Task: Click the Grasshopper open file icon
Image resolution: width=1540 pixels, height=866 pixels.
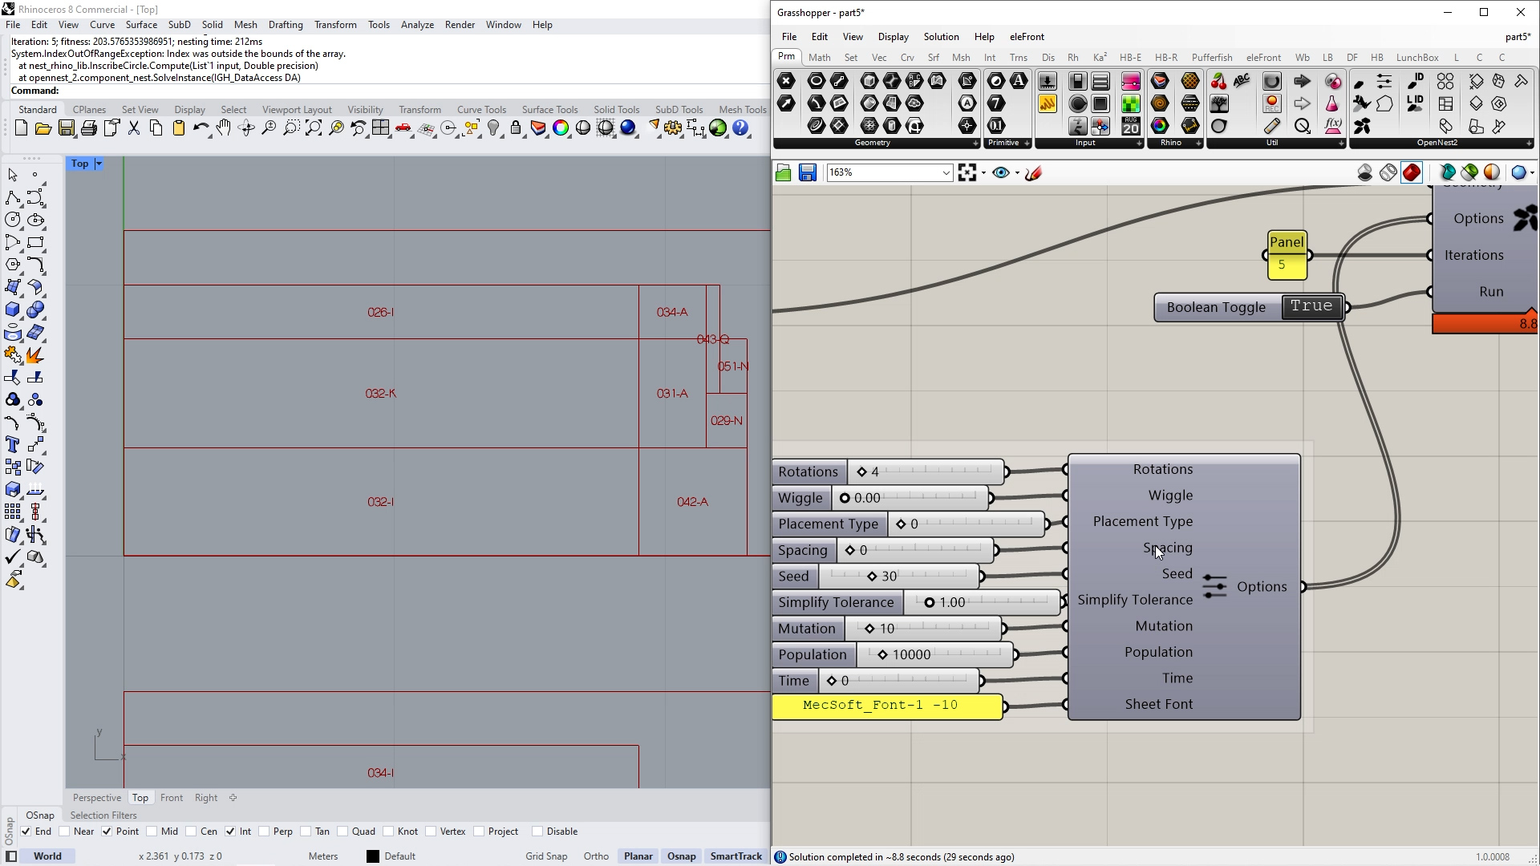Action: pyautogui.click(x=784, y=172)
